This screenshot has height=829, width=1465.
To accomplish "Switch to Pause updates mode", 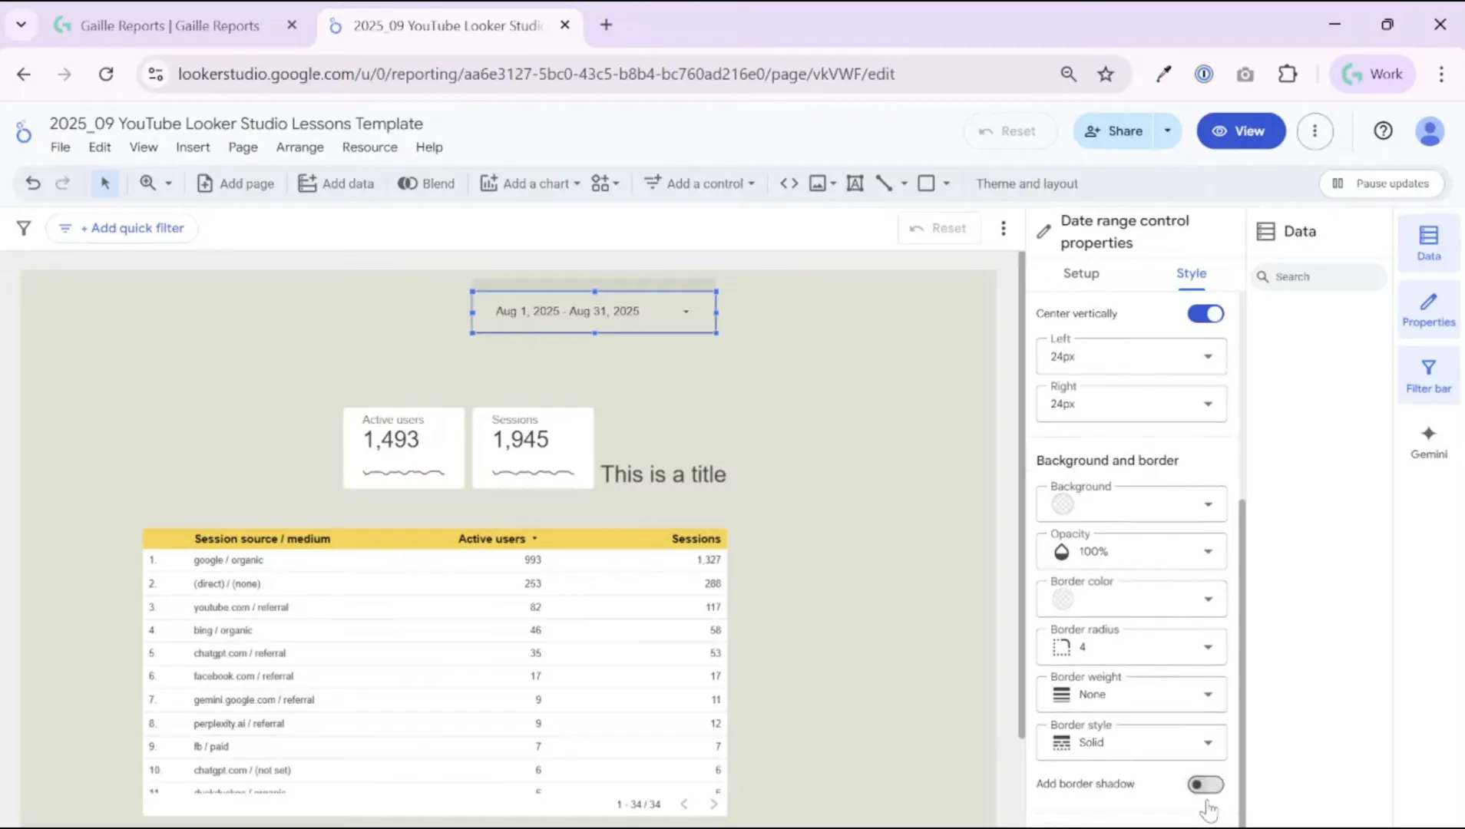I will coord(1381,183).
